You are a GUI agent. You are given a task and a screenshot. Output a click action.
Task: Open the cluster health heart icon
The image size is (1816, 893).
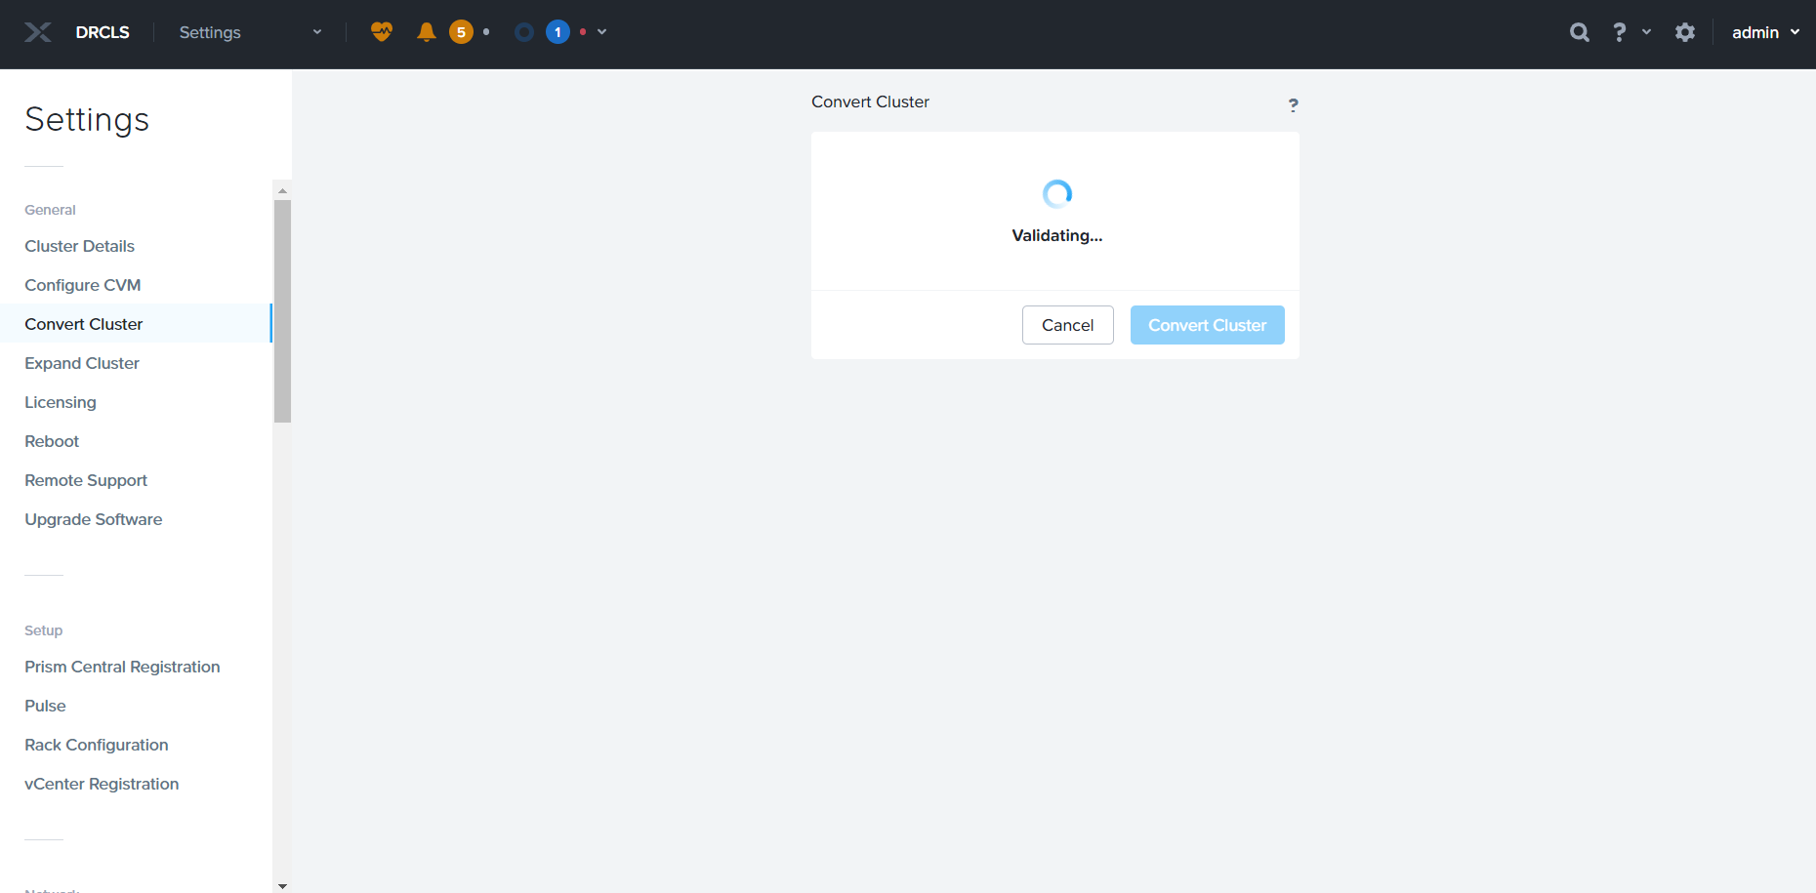[381, 32]
